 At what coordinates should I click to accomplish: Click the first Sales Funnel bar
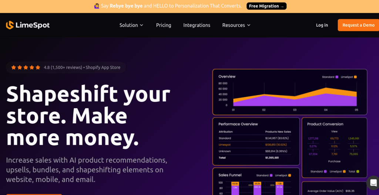tap(235, 188)
